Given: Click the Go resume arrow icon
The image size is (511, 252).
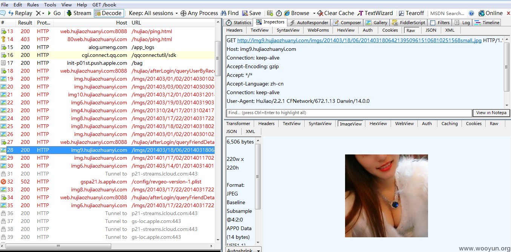Looking at the screenshot, I should click(x=49, y=13).
